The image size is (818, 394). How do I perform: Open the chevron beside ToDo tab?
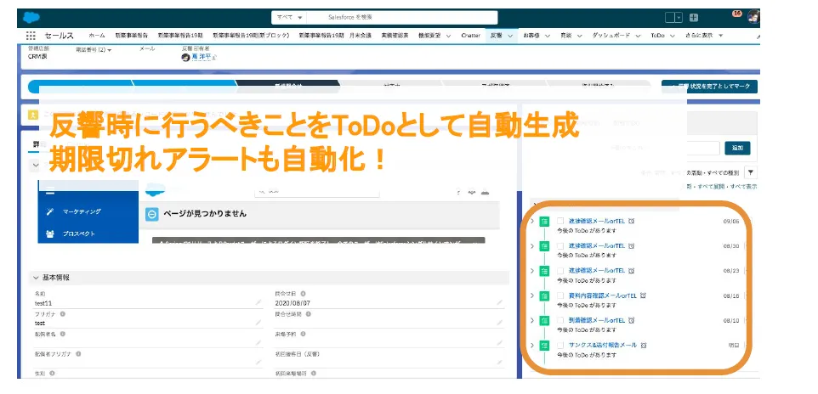673,36
